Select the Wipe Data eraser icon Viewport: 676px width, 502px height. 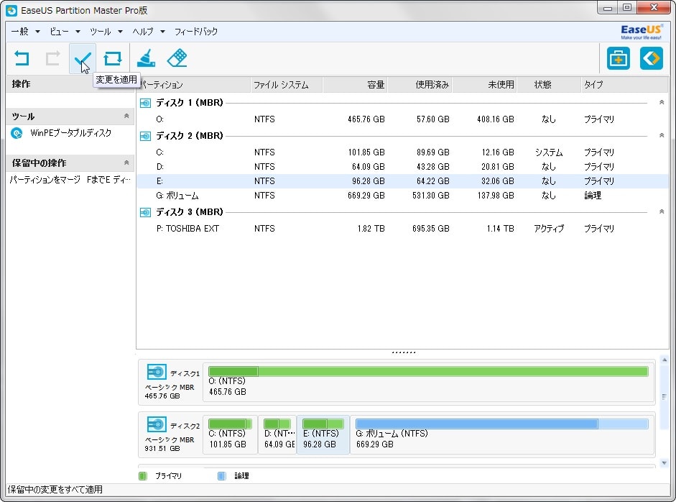(177, 58)
